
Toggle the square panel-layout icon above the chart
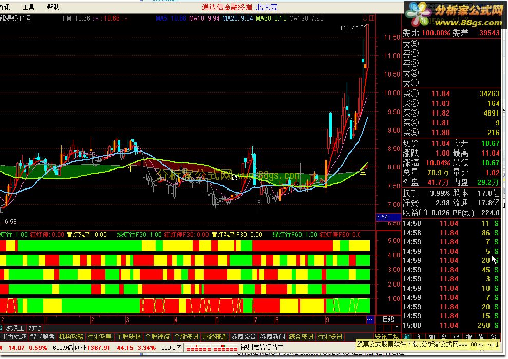[371, 18]
